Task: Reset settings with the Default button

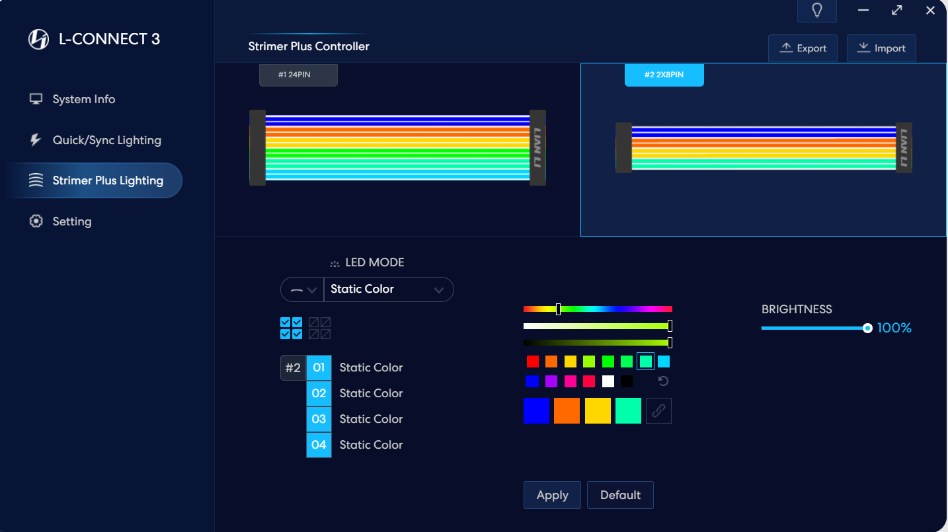Action: 620,495
